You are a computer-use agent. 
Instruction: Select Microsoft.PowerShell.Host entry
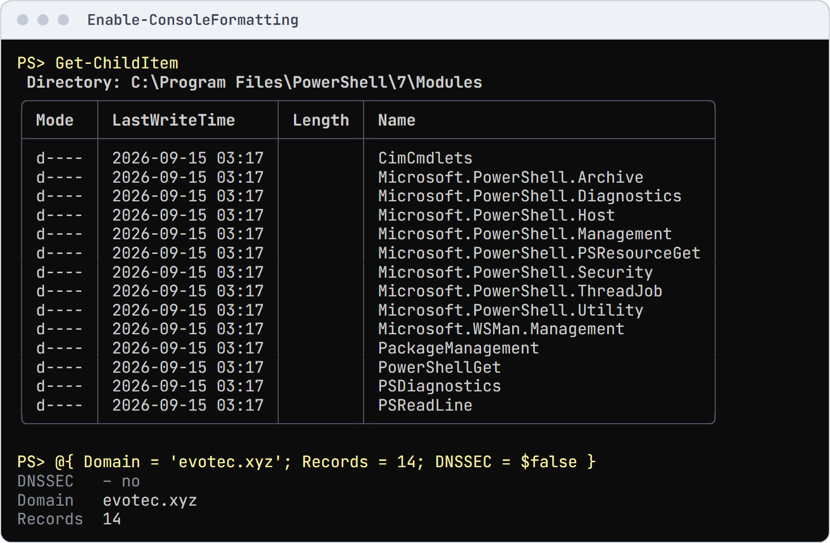[x=496, y=215]
